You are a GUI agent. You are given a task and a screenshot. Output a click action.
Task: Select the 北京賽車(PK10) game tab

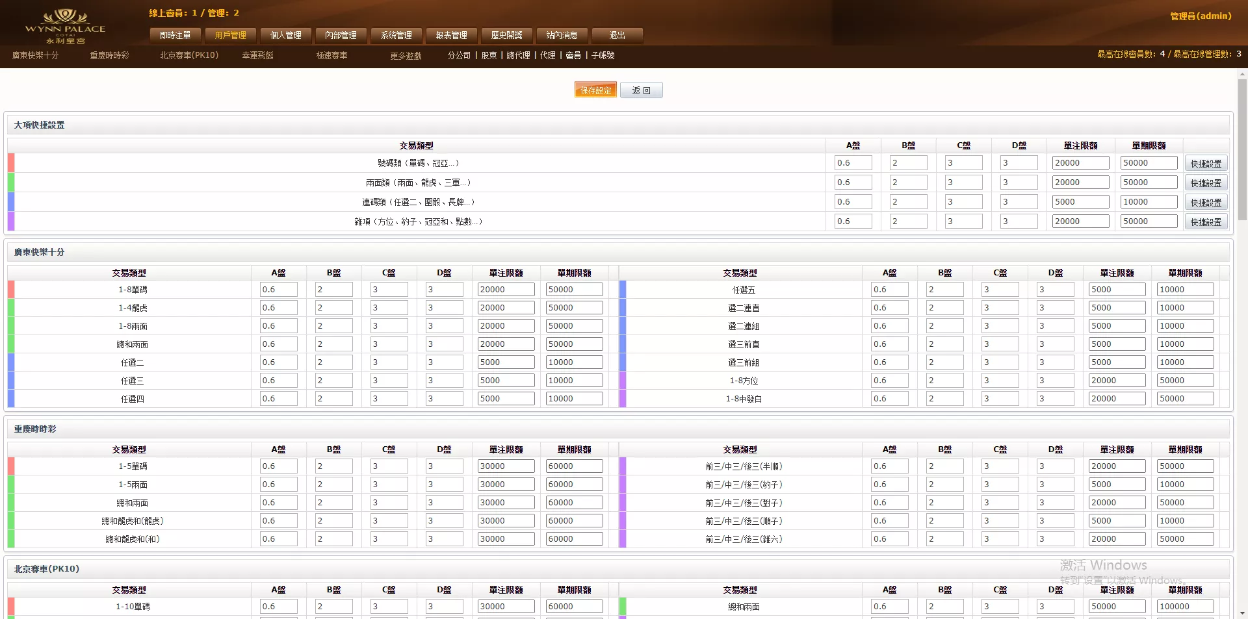[x=188, y=55]
